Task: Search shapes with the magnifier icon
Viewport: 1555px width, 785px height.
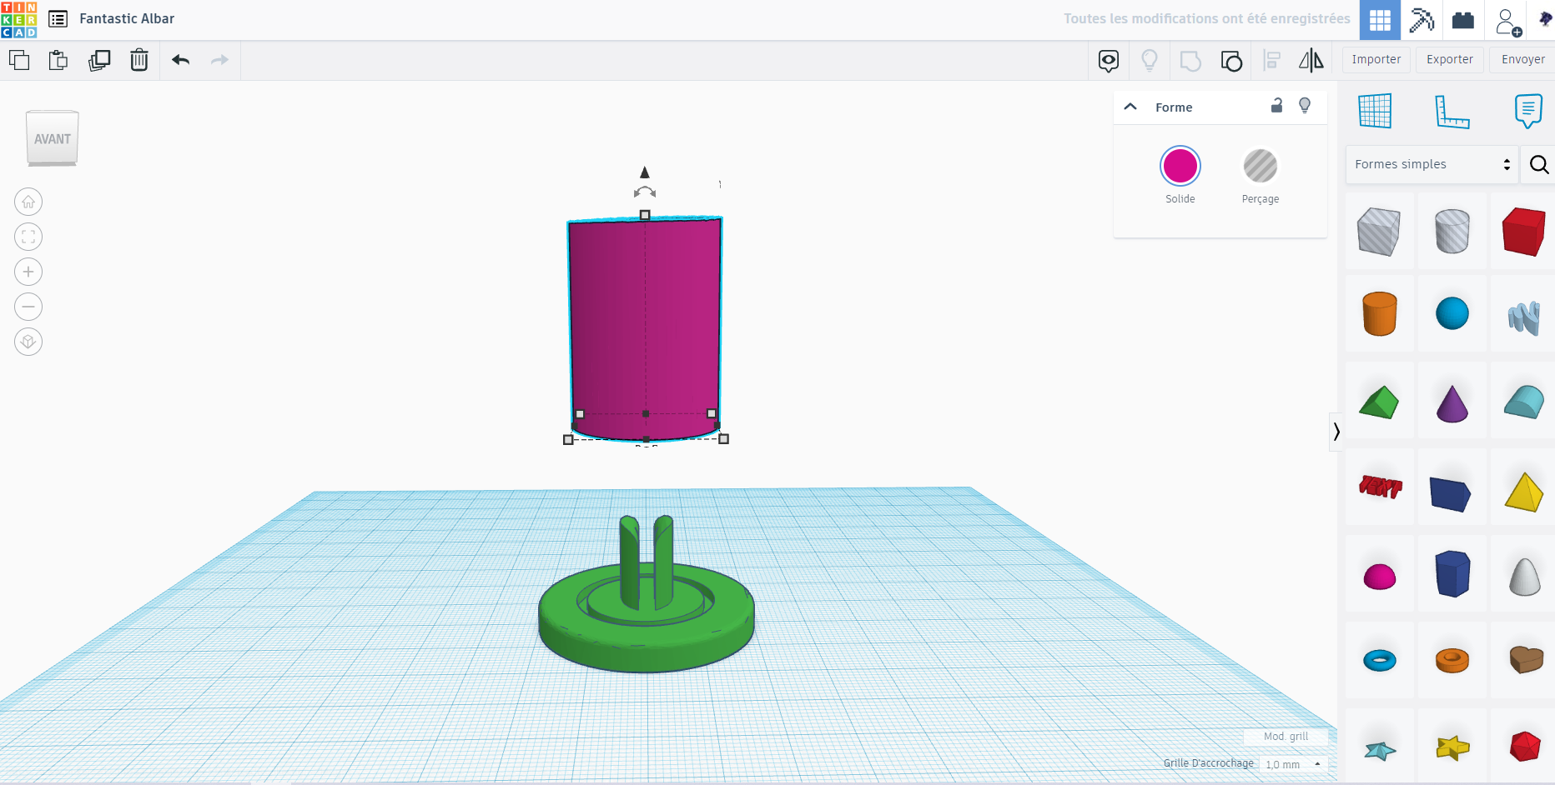Action: click(1539, 165)
